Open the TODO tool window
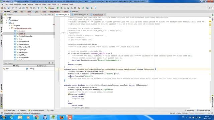 (50, 110)
